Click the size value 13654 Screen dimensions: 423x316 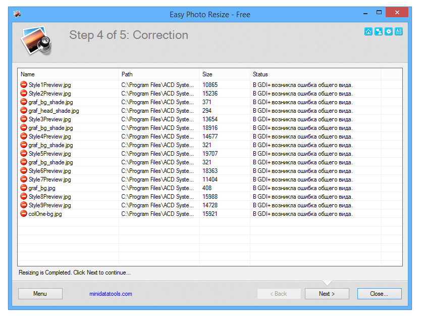point(210,119)
